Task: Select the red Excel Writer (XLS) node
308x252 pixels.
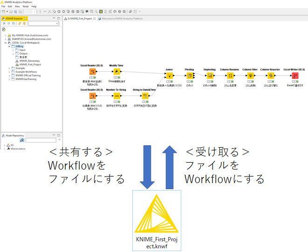Action: [295, 75]
